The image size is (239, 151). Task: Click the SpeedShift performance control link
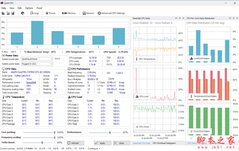pos(31,83)
